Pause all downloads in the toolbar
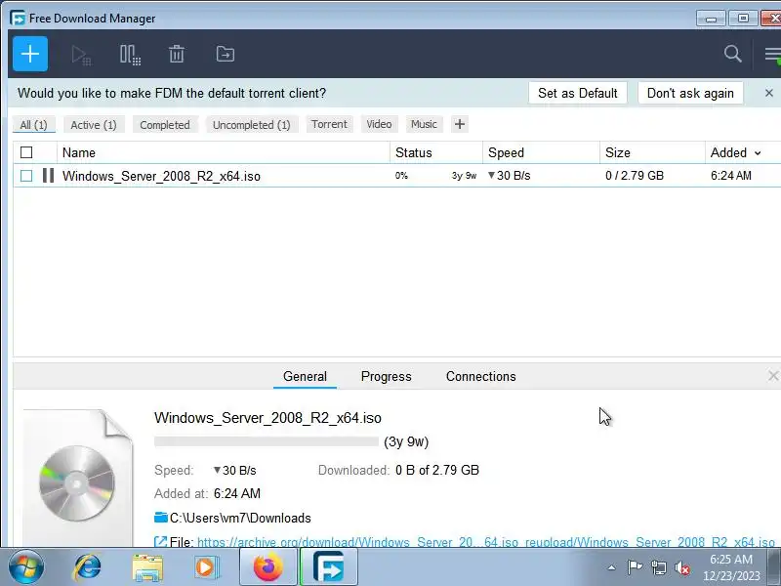The height and width of the screenshot is (586, 781). click(130, 55)
